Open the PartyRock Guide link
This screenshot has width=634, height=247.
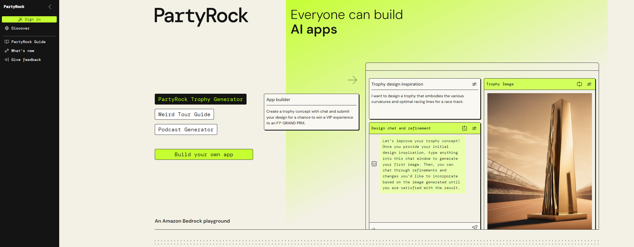(x=28, y=42)
